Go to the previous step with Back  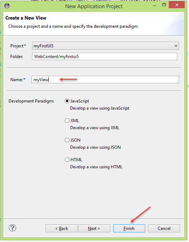point(62,228)
